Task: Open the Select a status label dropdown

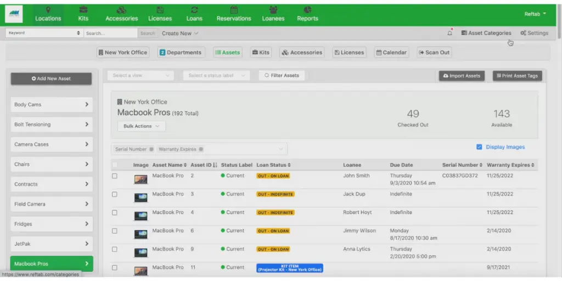Action: tap(216, 75)
